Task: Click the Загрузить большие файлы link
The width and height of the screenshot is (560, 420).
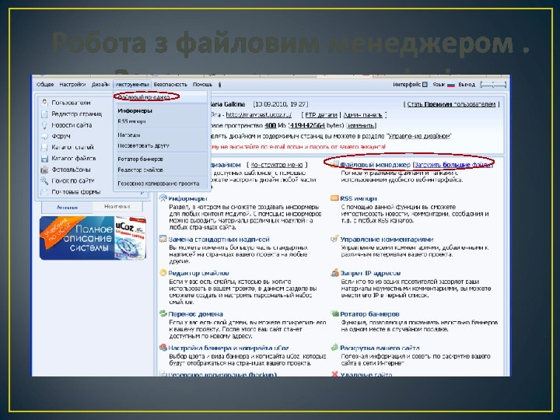Action: tap(453, 165)
